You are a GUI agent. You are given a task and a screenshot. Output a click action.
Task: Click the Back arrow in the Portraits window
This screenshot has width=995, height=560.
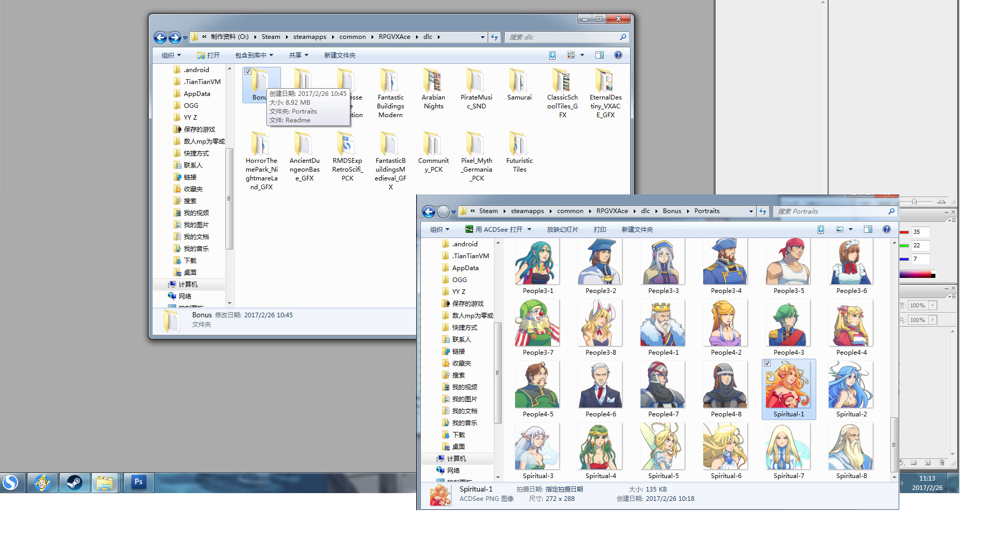pyautogui.click(x=429, y=212)
